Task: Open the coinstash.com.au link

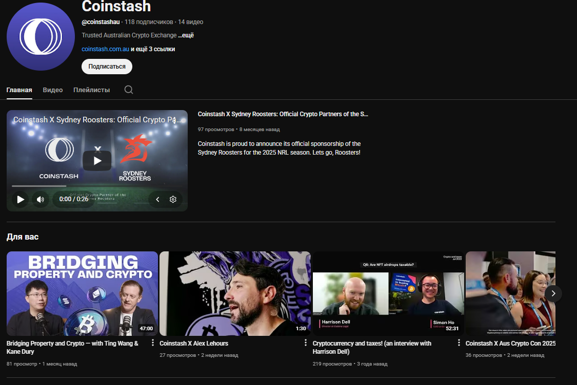Action: (x=105, y=49)
